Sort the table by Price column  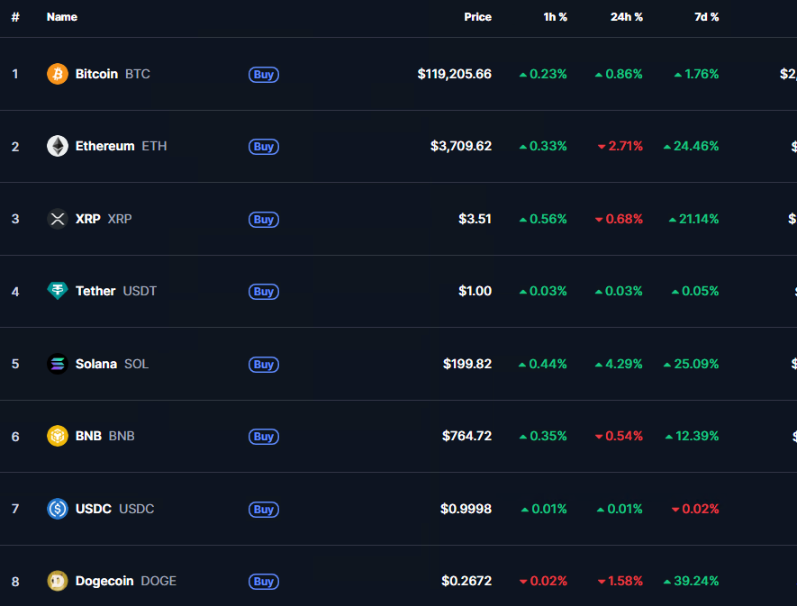[477, 17]
